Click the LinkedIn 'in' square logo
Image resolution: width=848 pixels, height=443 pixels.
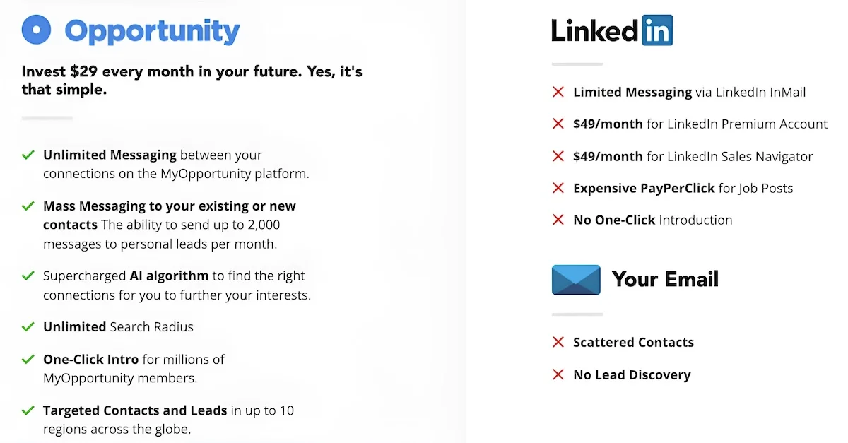657,30
